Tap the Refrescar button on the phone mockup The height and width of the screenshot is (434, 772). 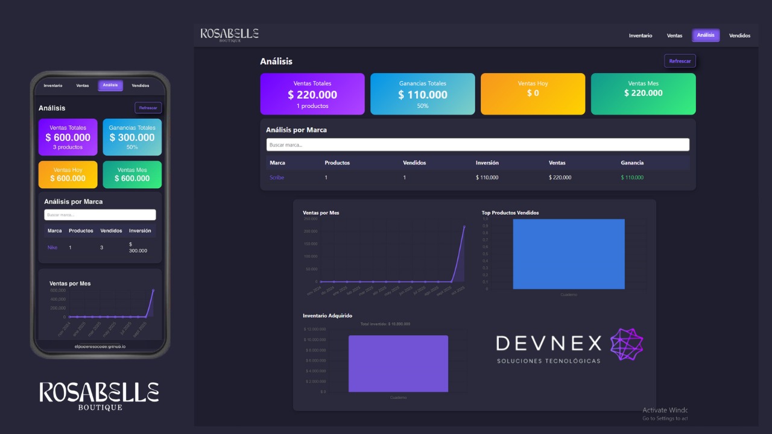(148, 108)
